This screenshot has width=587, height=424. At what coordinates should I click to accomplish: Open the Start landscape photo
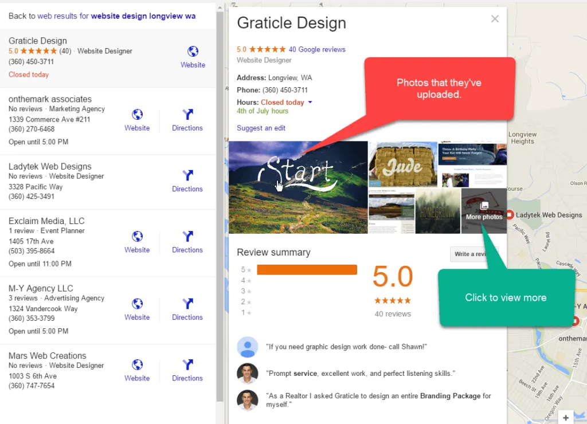tap(298, 187)
